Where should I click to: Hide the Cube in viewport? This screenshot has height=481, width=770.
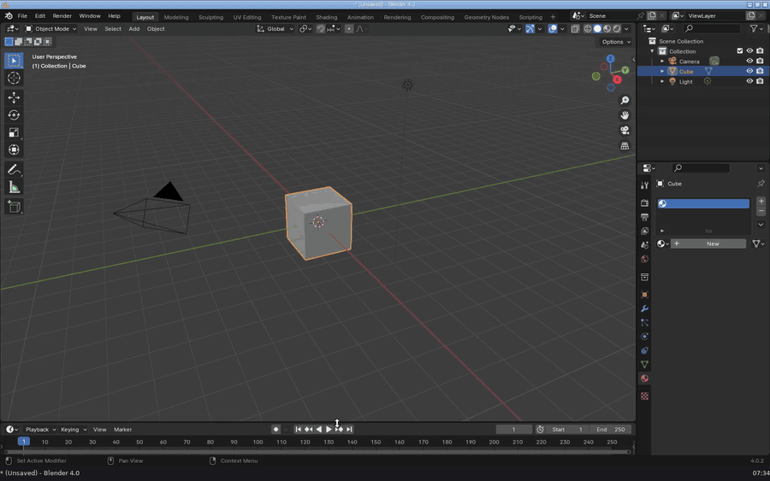pyautogui.click(x=749, y=71)
